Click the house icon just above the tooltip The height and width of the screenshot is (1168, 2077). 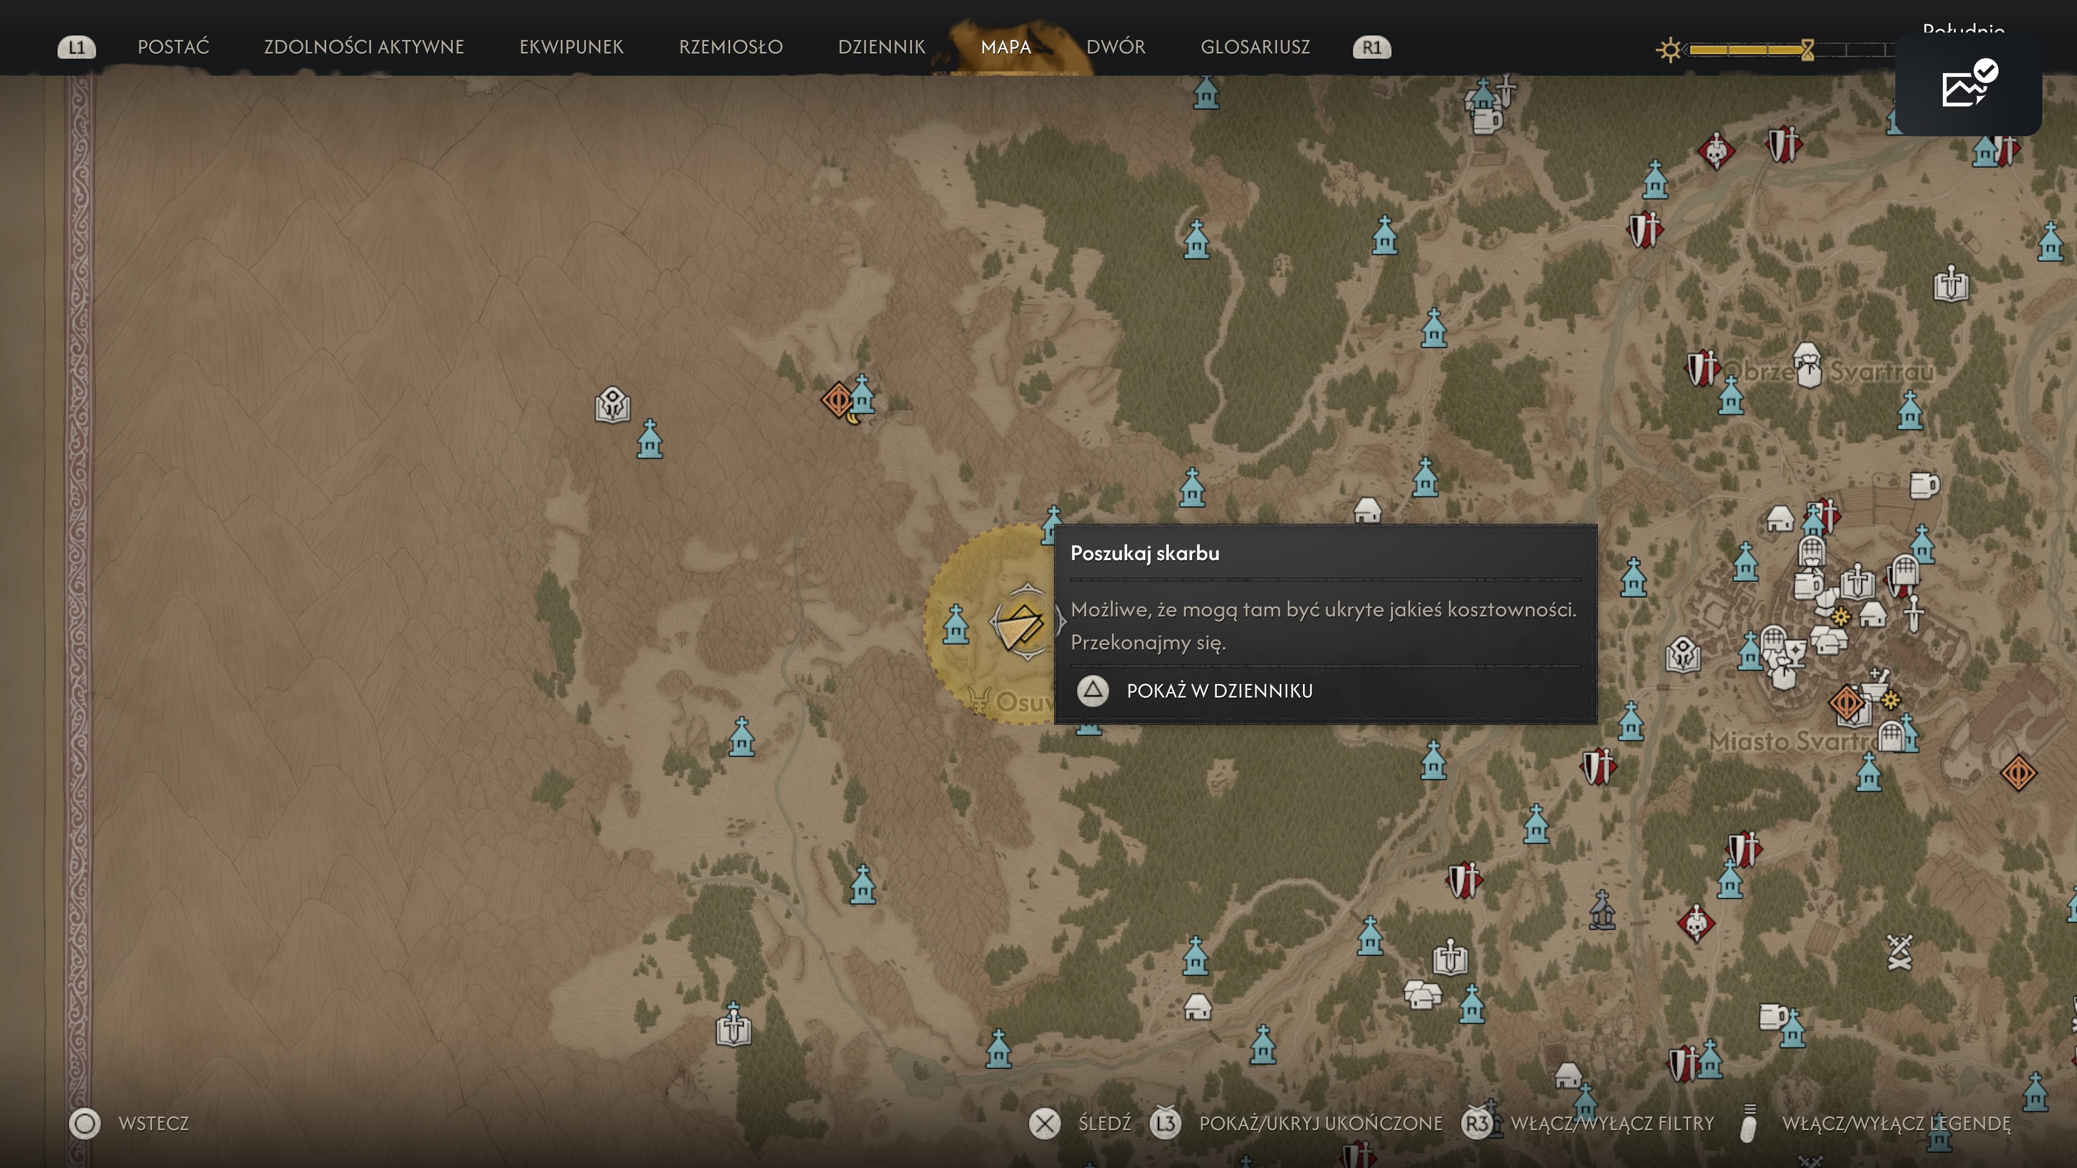pyautogui.click(x=1367, y=509)
